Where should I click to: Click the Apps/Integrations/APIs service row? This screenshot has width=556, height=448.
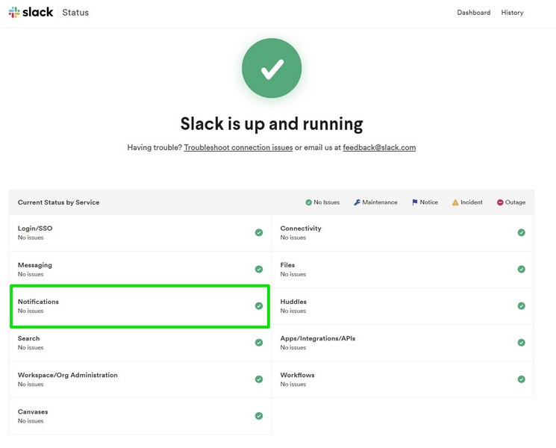pyautogui.click(x=402, y=343)
